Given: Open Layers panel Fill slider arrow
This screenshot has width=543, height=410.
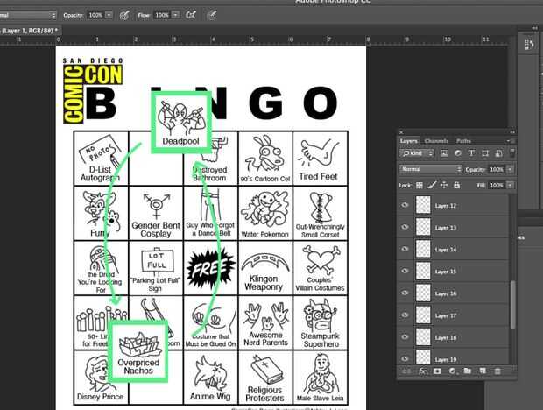Looking at the screenshot, I should pyautogui.click(x=510, y=185).
